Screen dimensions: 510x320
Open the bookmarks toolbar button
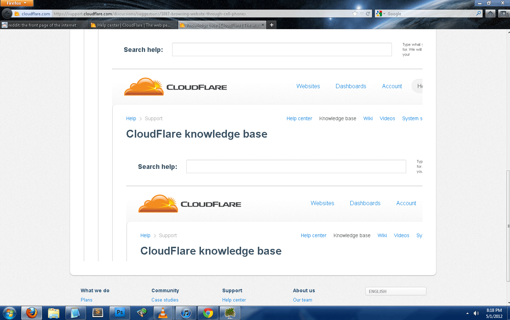click(x=503, y=14)
